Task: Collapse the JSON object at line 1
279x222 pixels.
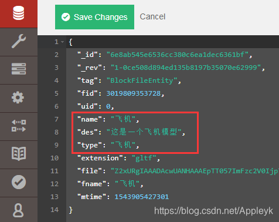Action: (x=62, y=42)
